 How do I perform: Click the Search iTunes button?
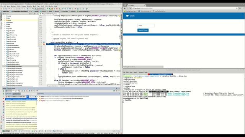[x=143, y=30]
